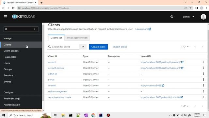The height and width of the screenshot is (118, 209).
Task: Open top pagination 1-7 dropdown
Action: tap(185, 47)
